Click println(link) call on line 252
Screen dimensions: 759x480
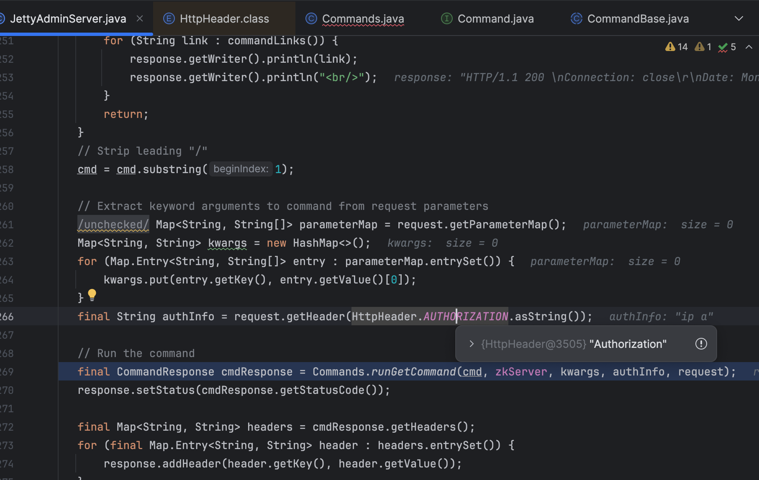coord(309,59)
